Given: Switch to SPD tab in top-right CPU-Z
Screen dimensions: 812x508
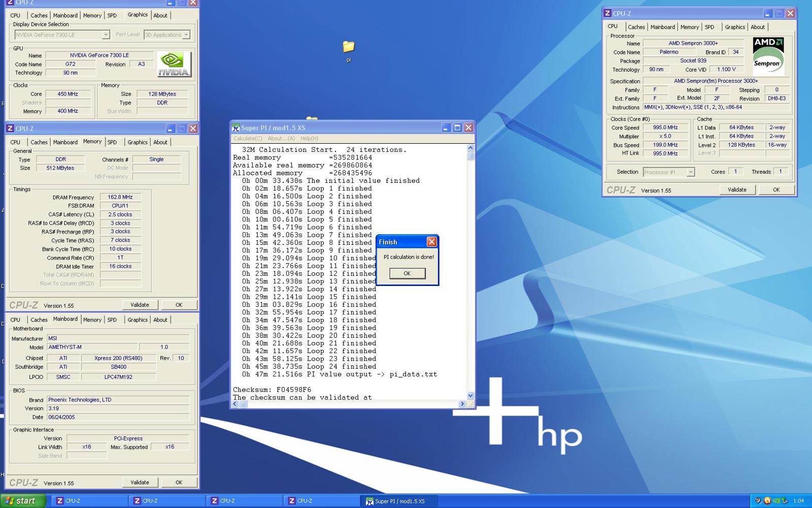Looking at the screenshot, I should tap(709, 27).
